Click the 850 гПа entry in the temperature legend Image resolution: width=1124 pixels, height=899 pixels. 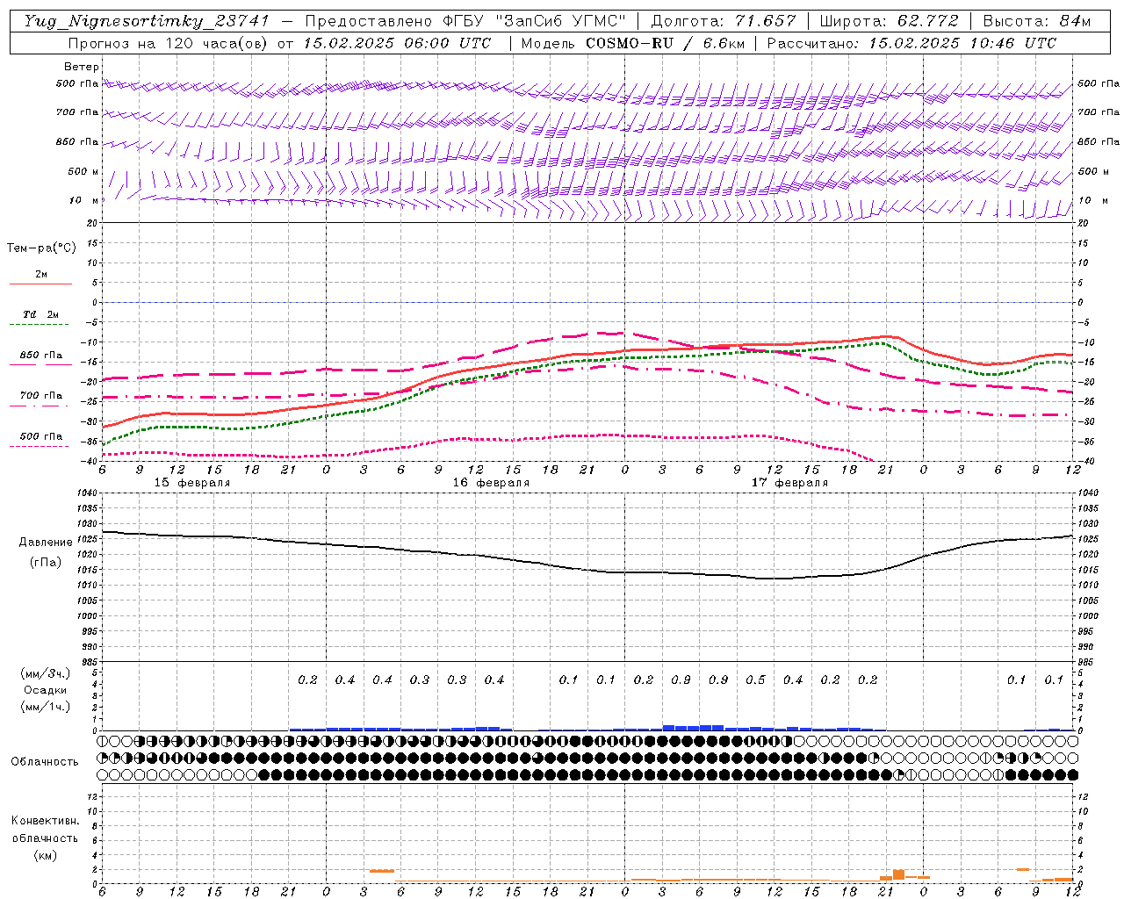(41, 356)
